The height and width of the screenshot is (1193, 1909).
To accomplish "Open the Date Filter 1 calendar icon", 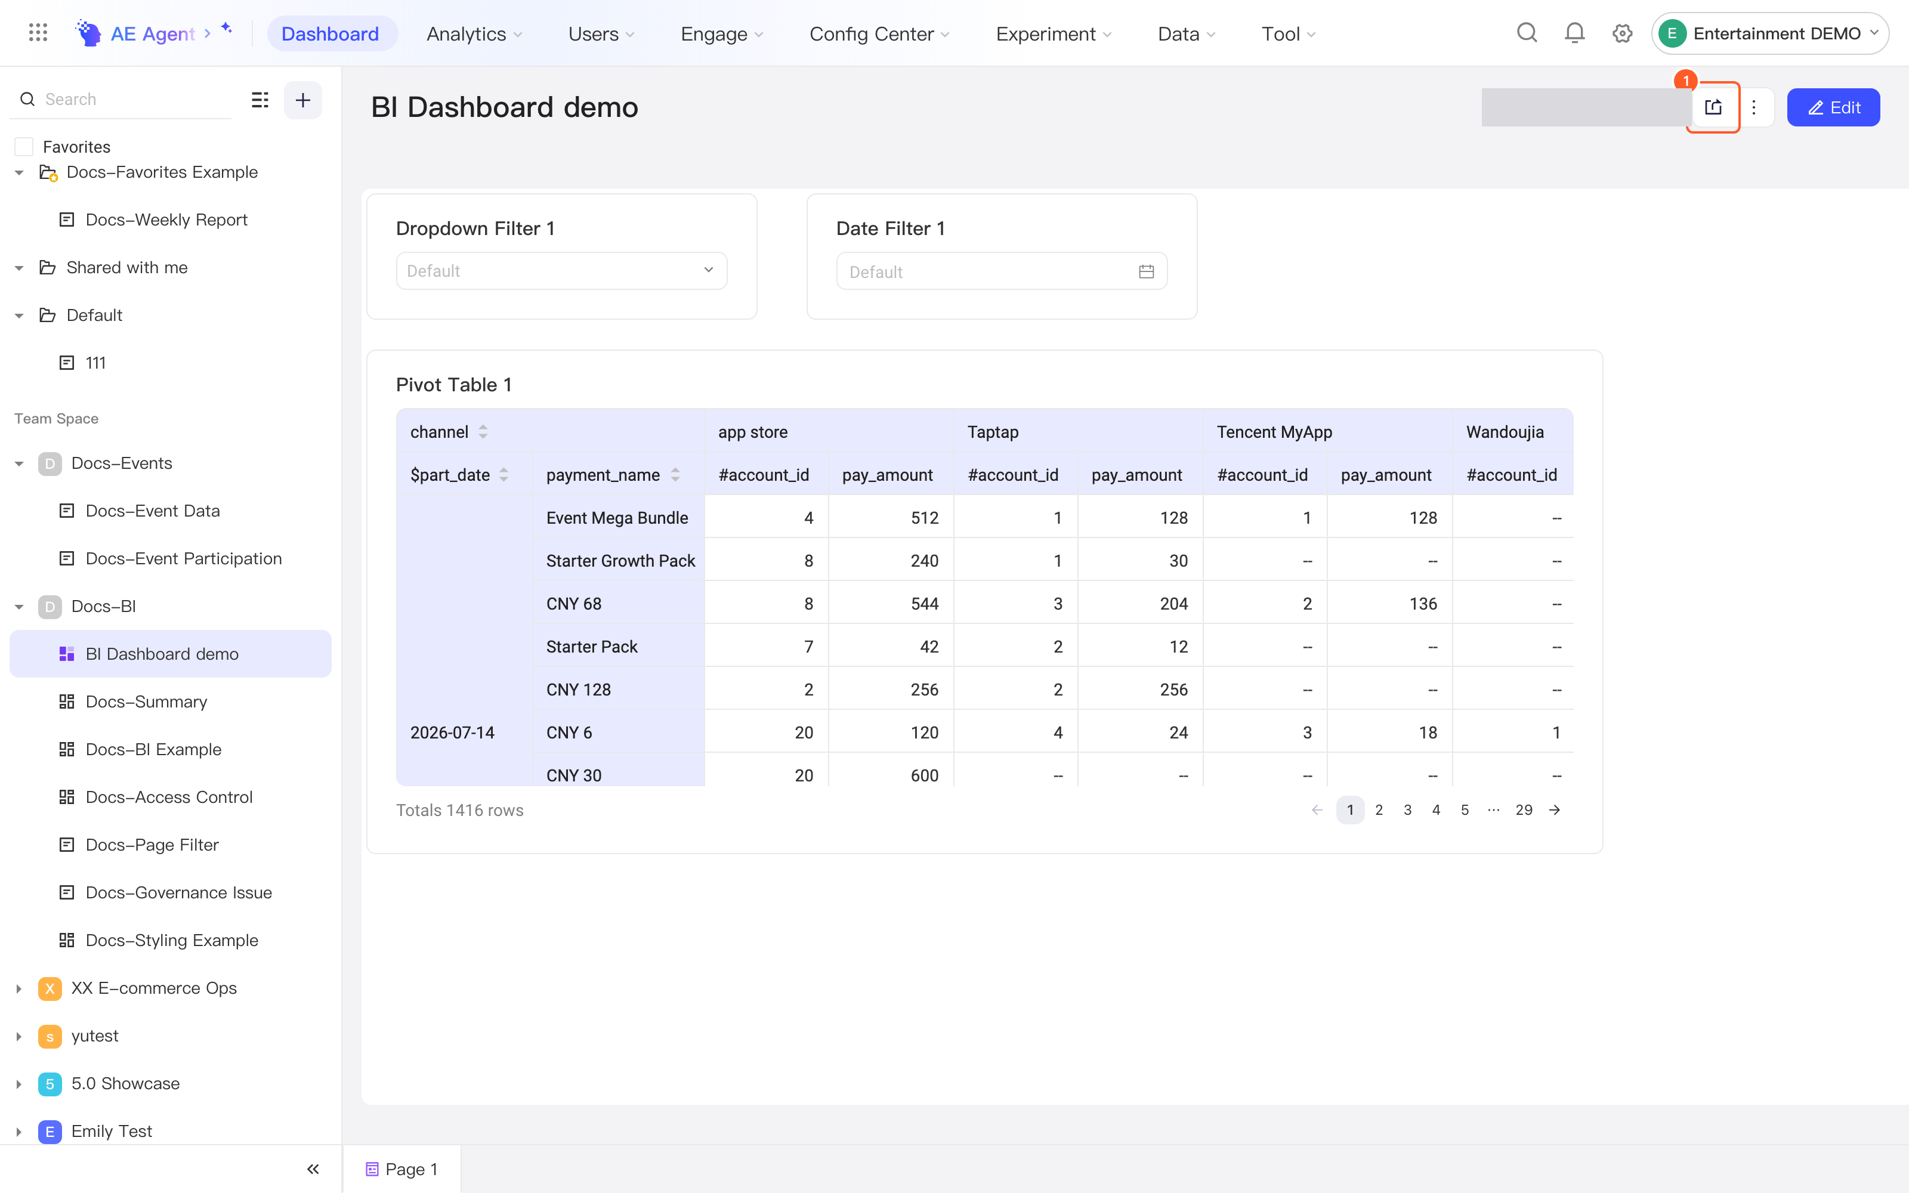I will pos(1146,271).
